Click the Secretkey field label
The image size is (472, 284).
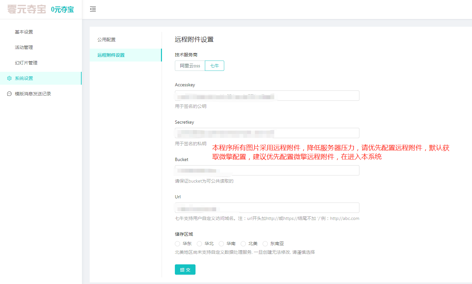pyautogui.click(x=185, y=122)
